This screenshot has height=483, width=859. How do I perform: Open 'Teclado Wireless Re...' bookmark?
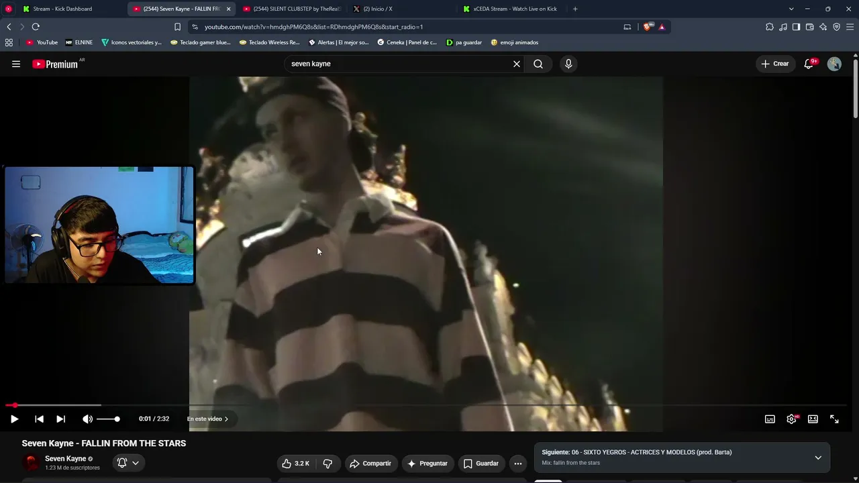tap(270, 42)
